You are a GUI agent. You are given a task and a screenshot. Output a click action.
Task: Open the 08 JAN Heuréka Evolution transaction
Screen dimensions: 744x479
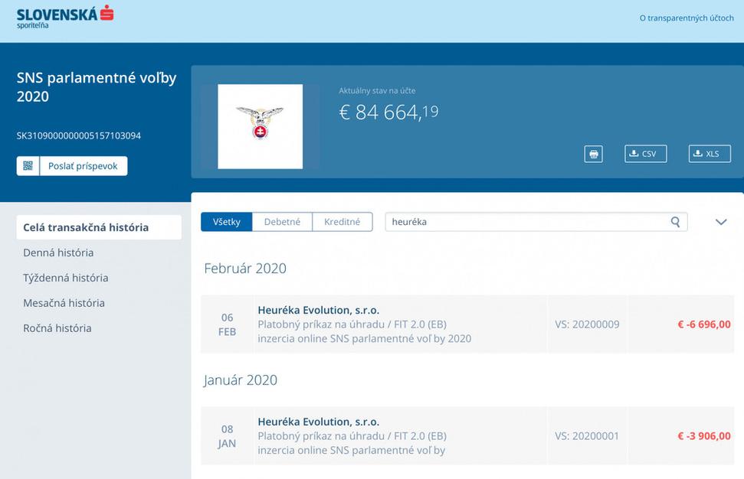pyautogui.click(x=467, y=436)
